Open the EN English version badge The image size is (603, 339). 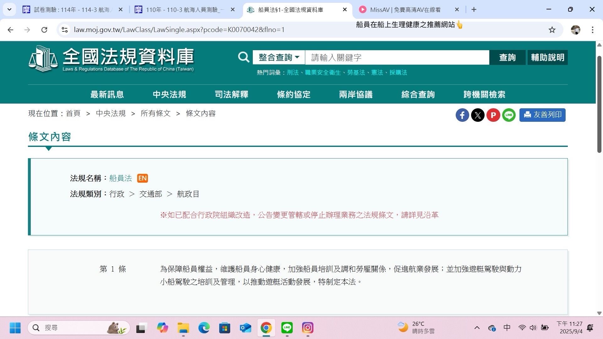pos(142,178)
